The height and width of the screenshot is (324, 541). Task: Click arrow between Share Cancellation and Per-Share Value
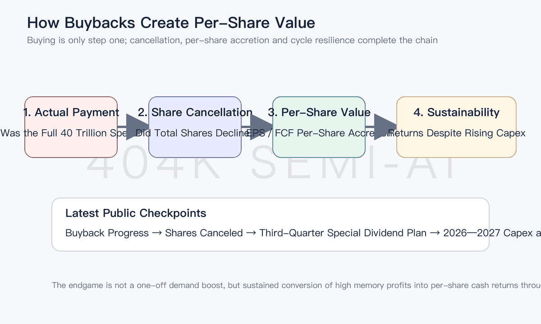click(257, 127)
